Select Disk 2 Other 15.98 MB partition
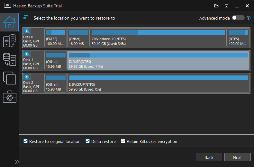The height and width of the screenshot is (167, 254). [x=56, y=83]
